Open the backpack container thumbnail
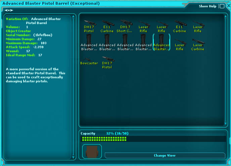Image resolution: width=231 pixels, height=166 pixels. 92,152
